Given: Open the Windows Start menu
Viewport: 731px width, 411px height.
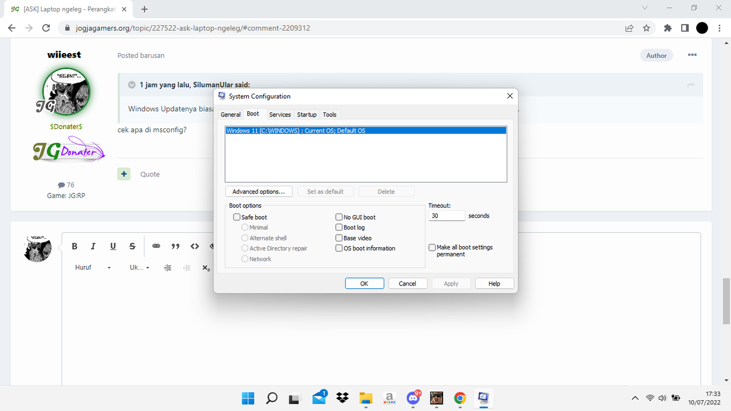Looking at the screenshot, I should 248,398.
